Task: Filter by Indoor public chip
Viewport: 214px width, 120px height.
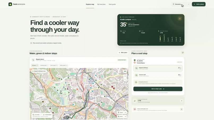Action: 64,65
